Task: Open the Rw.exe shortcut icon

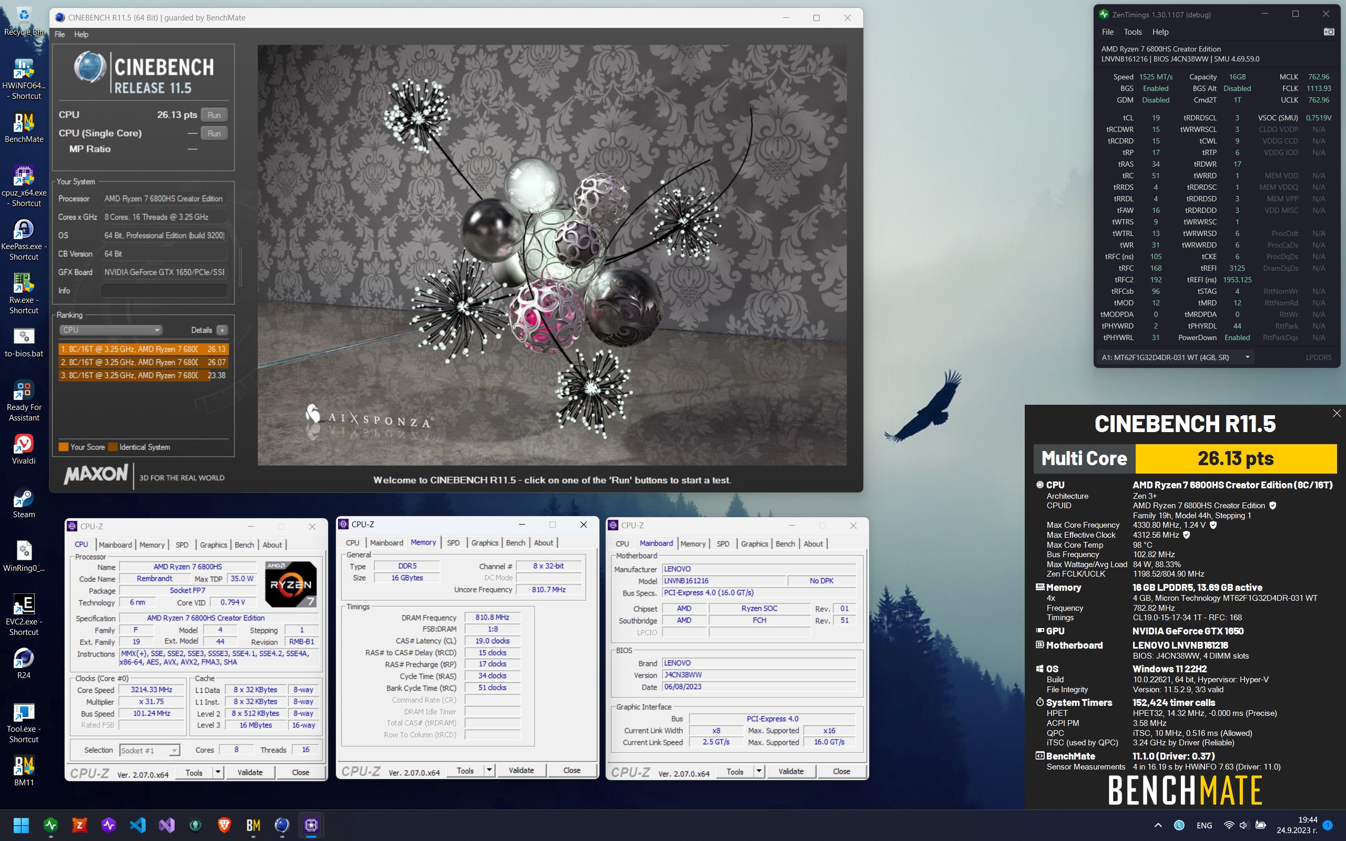Action: click(x=23, y=293)
